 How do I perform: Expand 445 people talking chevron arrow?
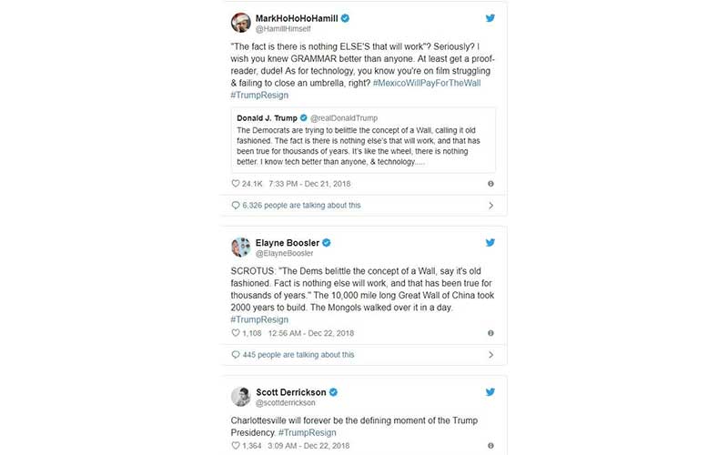click(490, 355)
